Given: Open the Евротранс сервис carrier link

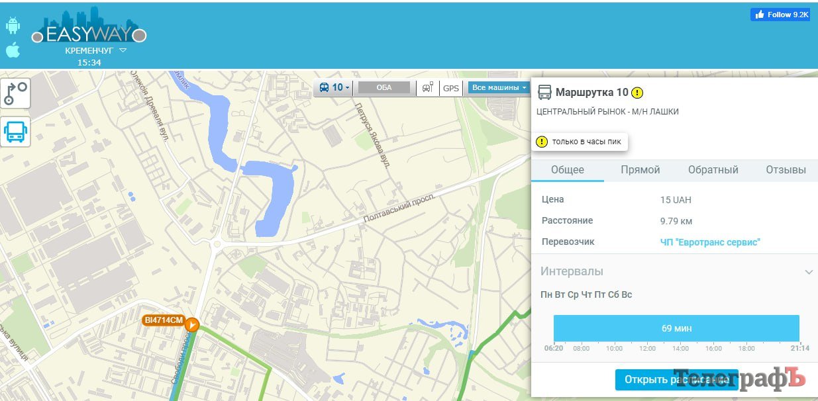Looking at the screenshot, I should [710, 242].
